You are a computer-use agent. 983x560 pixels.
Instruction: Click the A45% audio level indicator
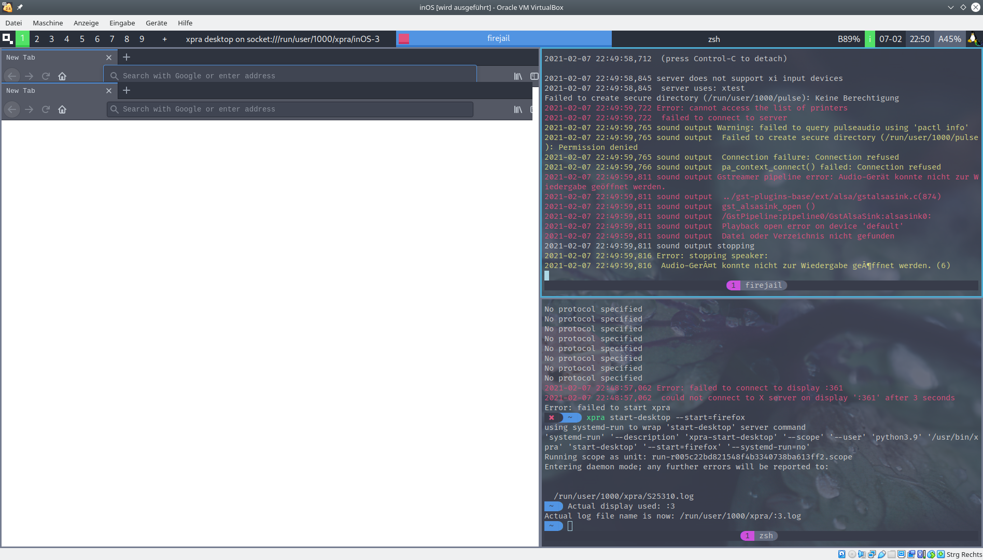949,39
